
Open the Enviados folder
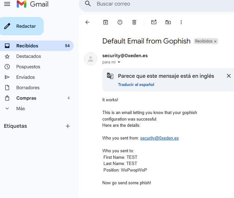pos(37,77)
